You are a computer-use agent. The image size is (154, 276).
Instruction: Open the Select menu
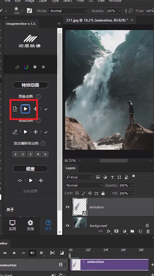(68, 1)
